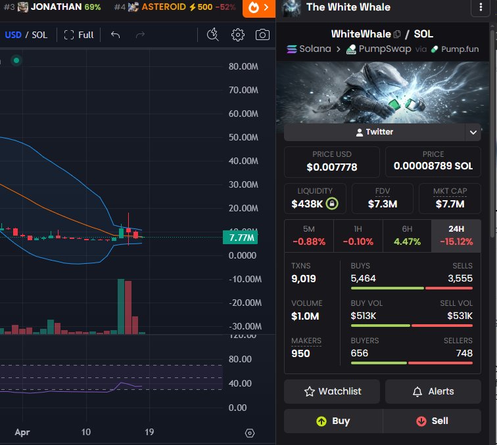Click the LIQUIDITY $438K value
Screen dimensions: 497x445
pos(307,204)
